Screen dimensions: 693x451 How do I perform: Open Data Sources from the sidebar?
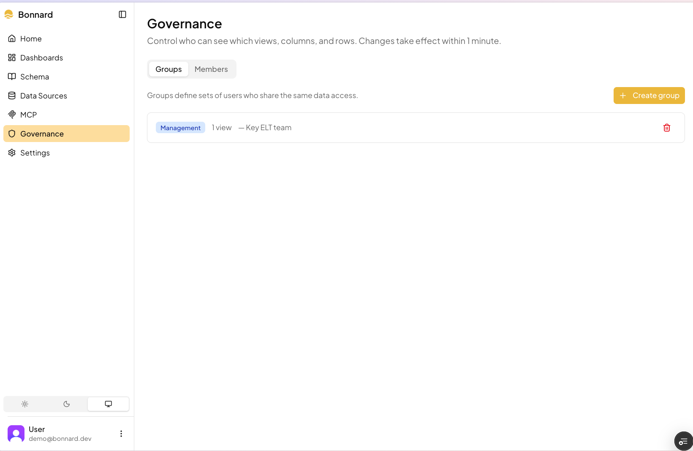43,96
